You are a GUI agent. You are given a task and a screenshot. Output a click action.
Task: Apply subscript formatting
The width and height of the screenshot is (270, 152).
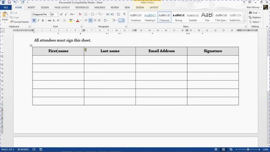(54, 21)
